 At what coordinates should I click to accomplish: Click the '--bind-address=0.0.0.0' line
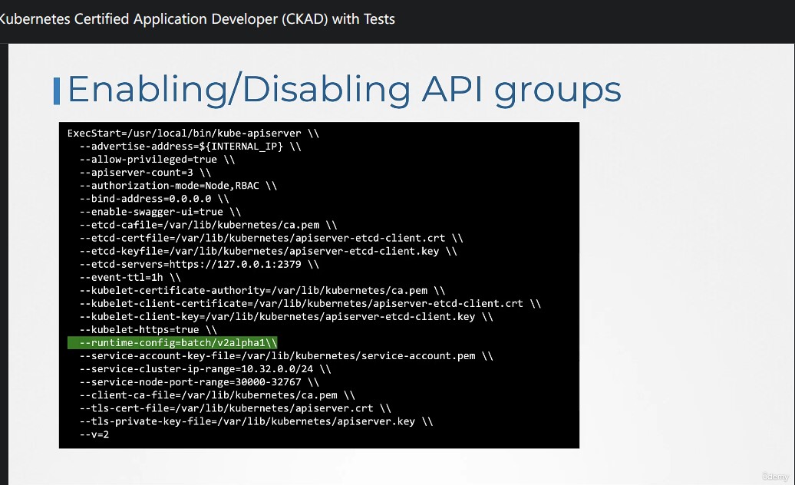click(x=154, y=199)
